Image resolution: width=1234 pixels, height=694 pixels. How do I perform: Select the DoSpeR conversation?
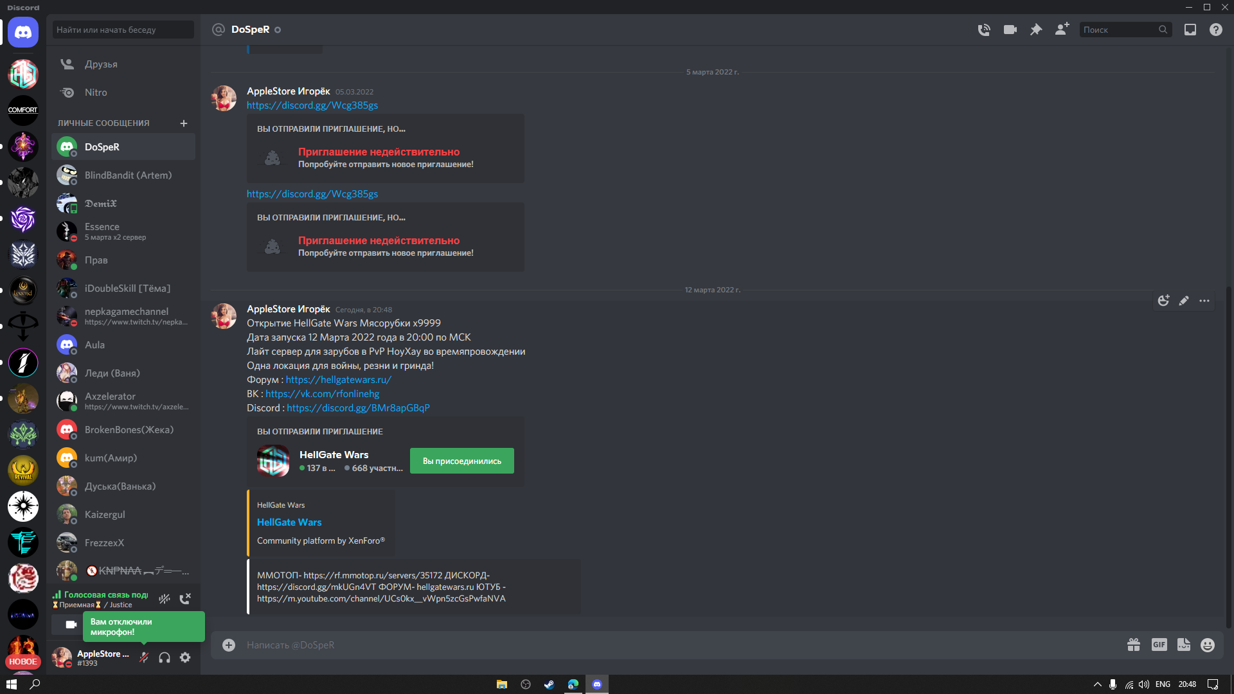click(123, 147)
